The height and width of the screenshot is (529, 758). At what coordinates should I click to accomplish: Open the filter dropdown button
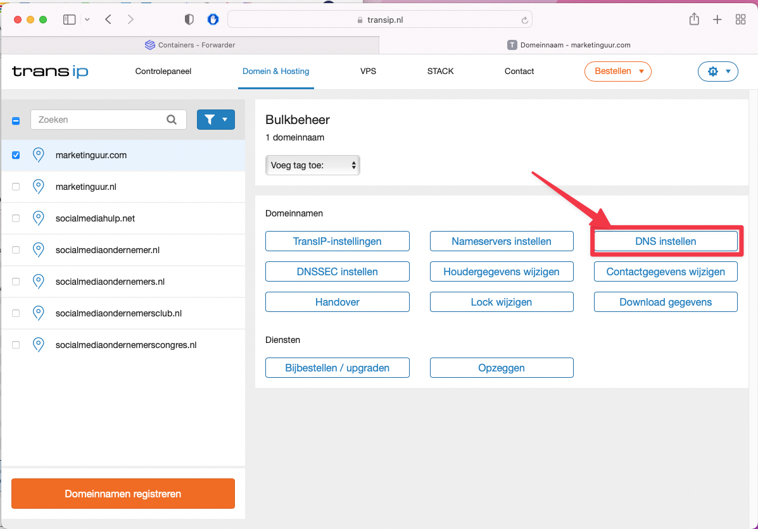216,120
